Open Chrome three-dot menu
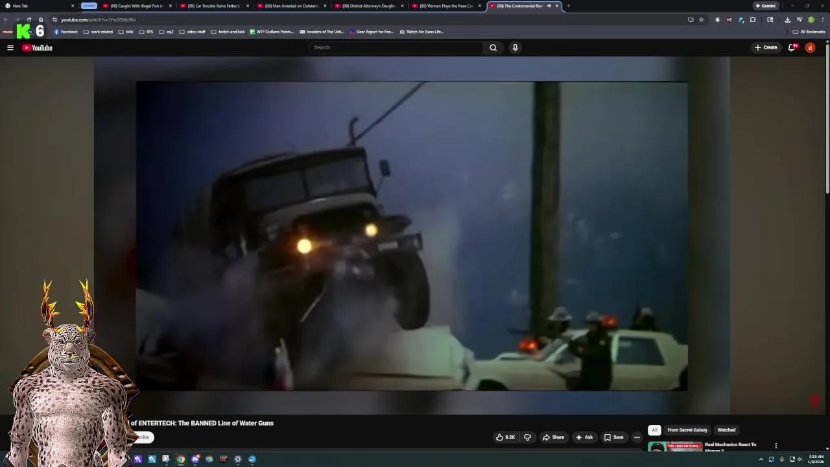Image resolution: width=830 pixels, height=467 pixels. click(822, 19)
